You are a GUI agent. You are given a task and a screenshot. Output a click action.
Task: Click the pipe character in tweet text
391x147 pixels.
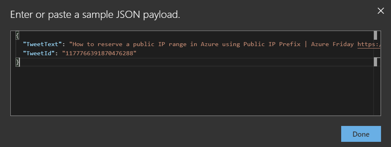(x=306, y=44)
